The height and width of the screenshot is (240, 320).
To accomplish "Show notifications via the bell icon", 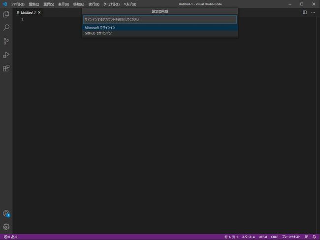I will [x=314, y=237].
